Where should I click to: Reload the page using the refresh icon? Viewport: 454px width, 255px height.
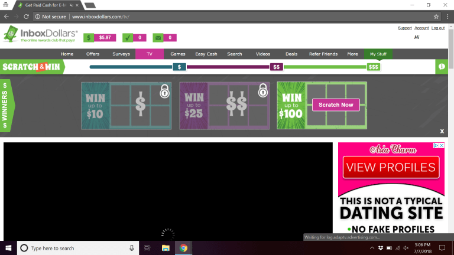[x=27, y=17]
